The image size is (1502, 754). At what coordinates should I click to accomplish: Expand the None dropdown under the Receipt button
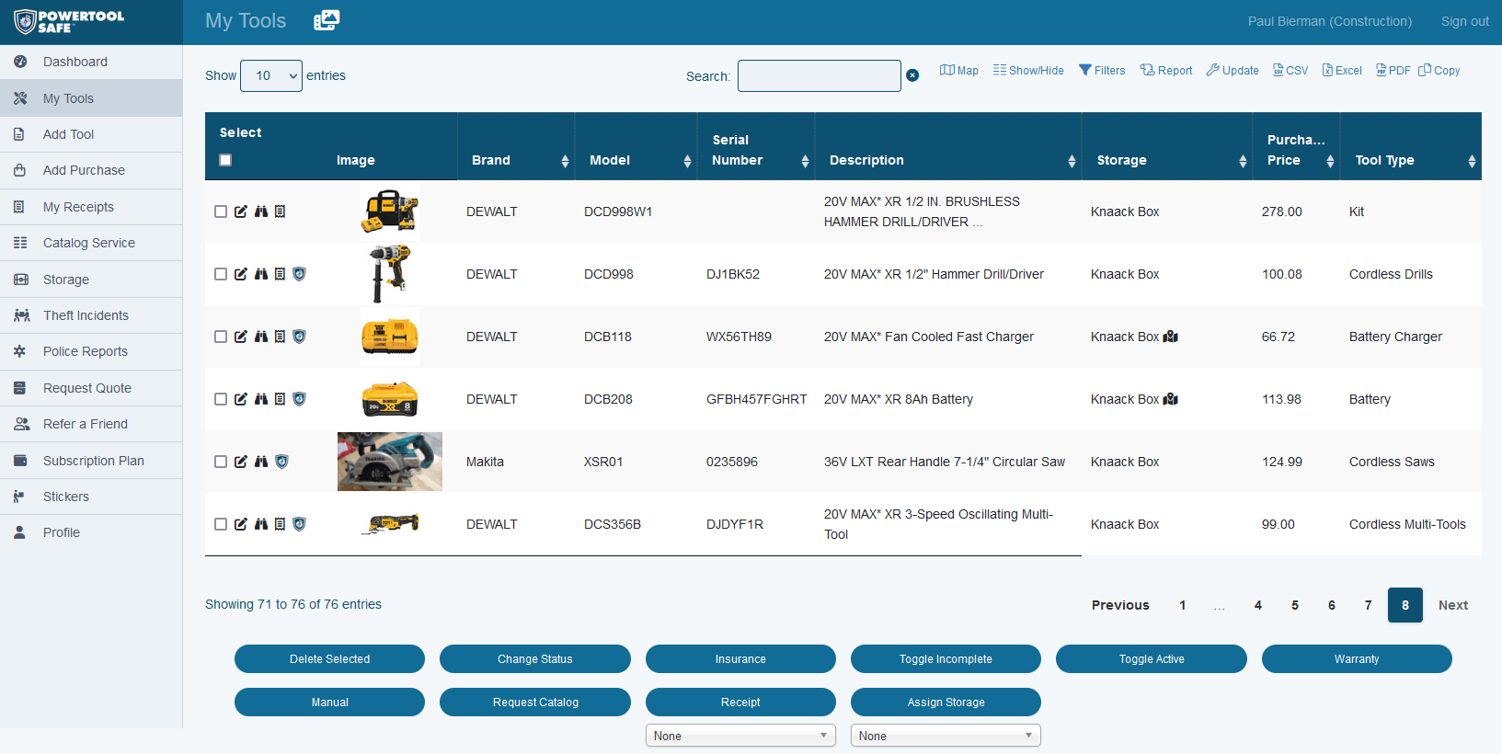point(740,736)
